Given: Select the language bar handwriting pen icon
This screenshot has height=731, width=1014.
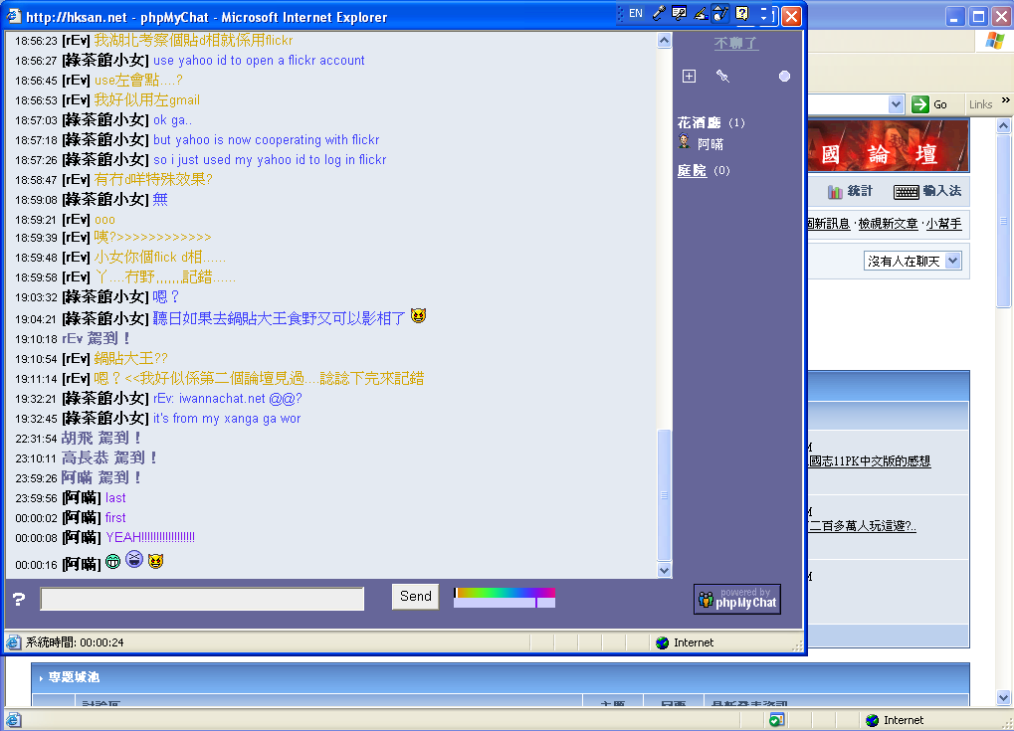Looking at the screenshot, I should coord(701,13).
